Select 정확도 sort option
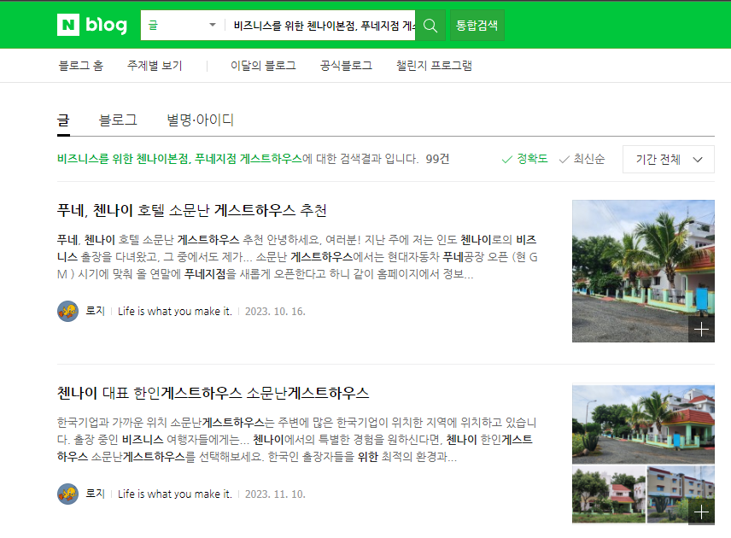731x538 pixels. pyautogui.click(x=524, y=159)
